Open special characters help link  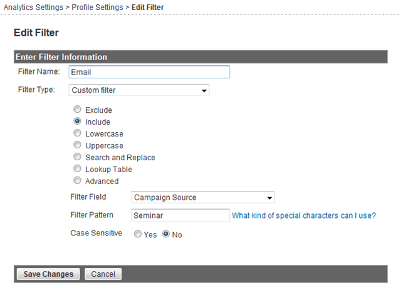point(304,215)
